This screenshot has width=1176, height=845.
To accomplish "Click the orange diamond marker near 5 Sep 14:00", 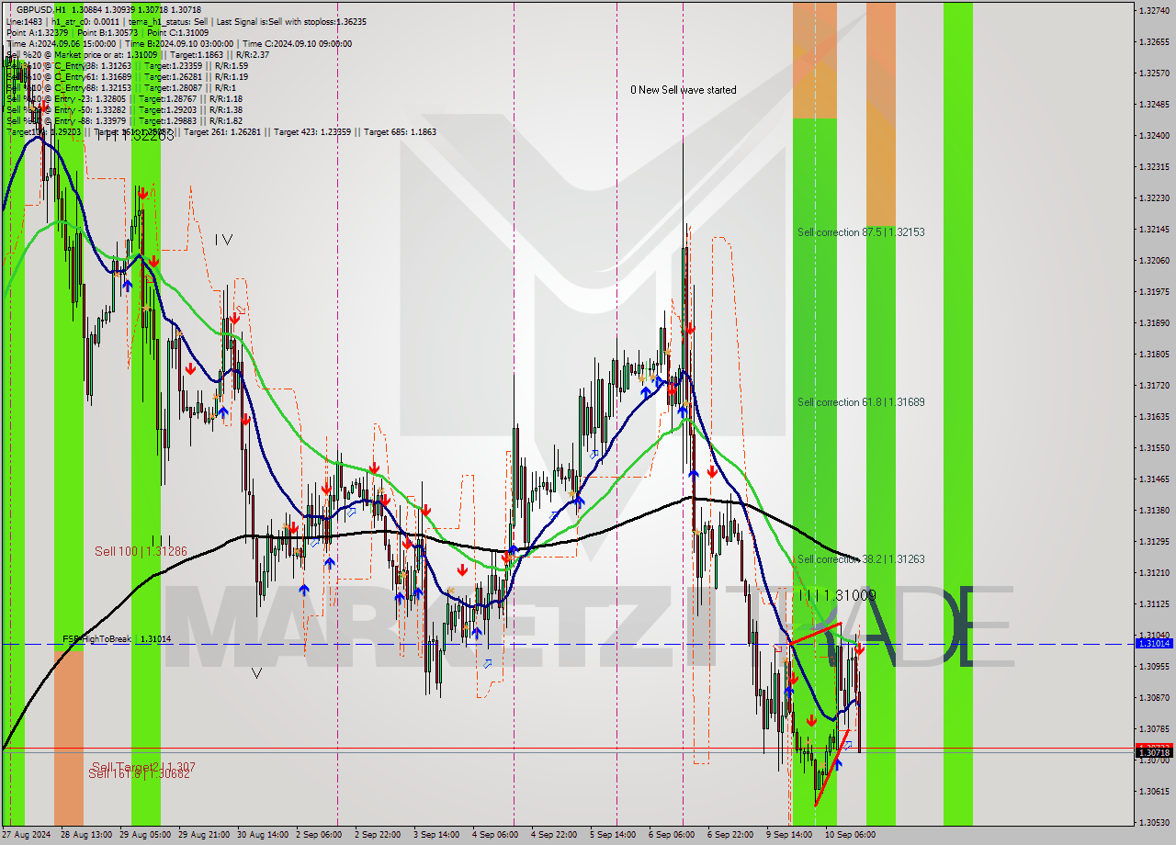I will [642, 378].
